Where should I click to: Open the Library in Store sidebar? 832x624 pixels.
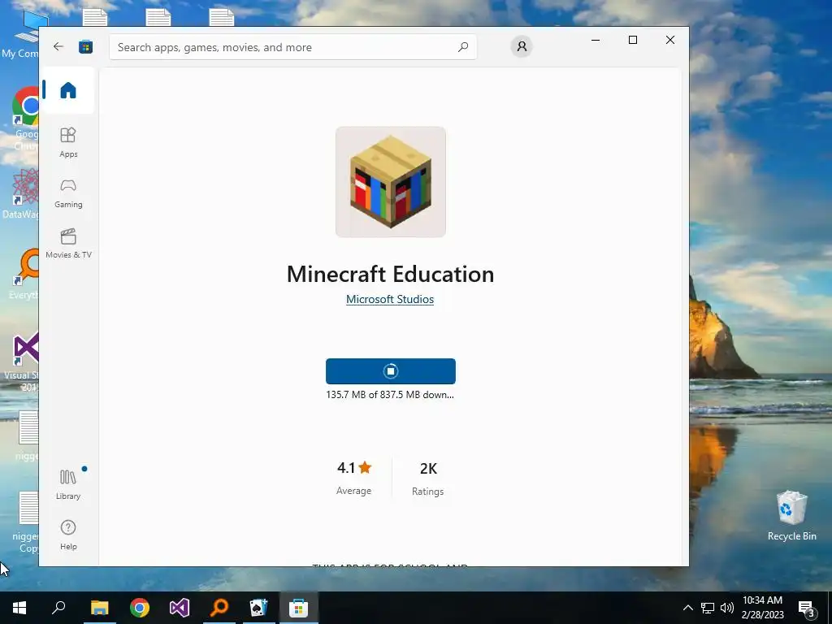pos(68,484)
